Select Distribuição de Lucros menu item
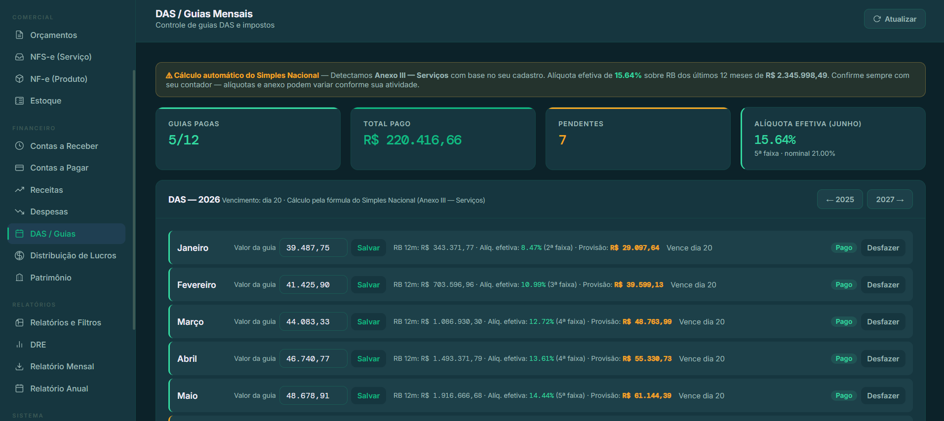 67,255
